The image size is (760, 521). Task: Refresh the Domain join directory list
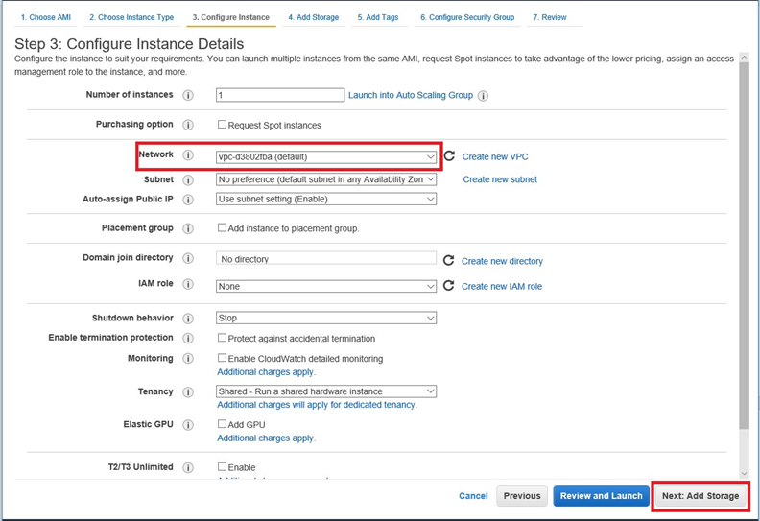pos(448,260)
